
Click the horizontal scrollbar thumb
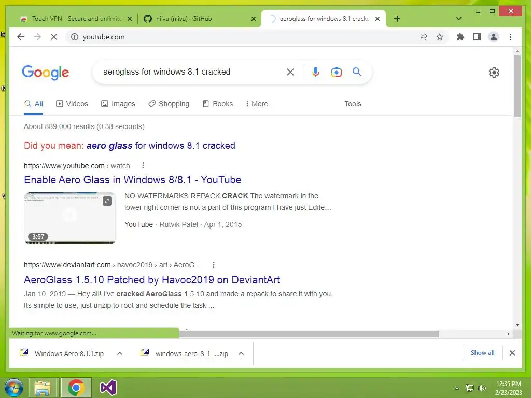(x=309, y=334)
